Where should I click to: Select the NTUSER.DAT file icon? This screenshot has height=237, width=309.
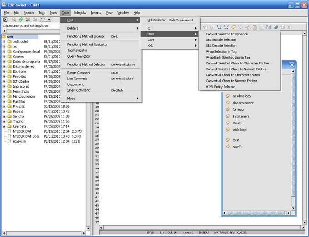(9, 131)
